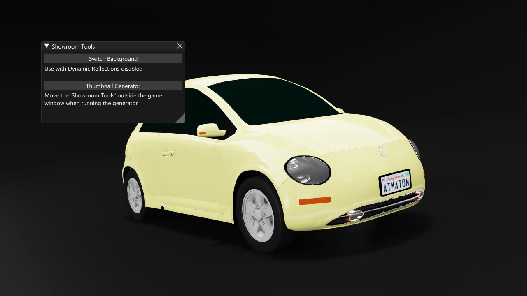Image resolution: width=527 pixels, height=296 pixels.
Task: Collapse the Showroom Tools panel with its triangle
Action: coord(47,46)
